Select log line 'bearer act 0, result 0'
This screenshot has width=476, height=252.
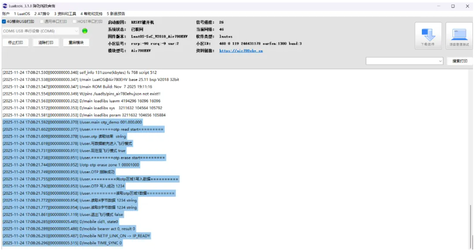[x=69, y=228]
